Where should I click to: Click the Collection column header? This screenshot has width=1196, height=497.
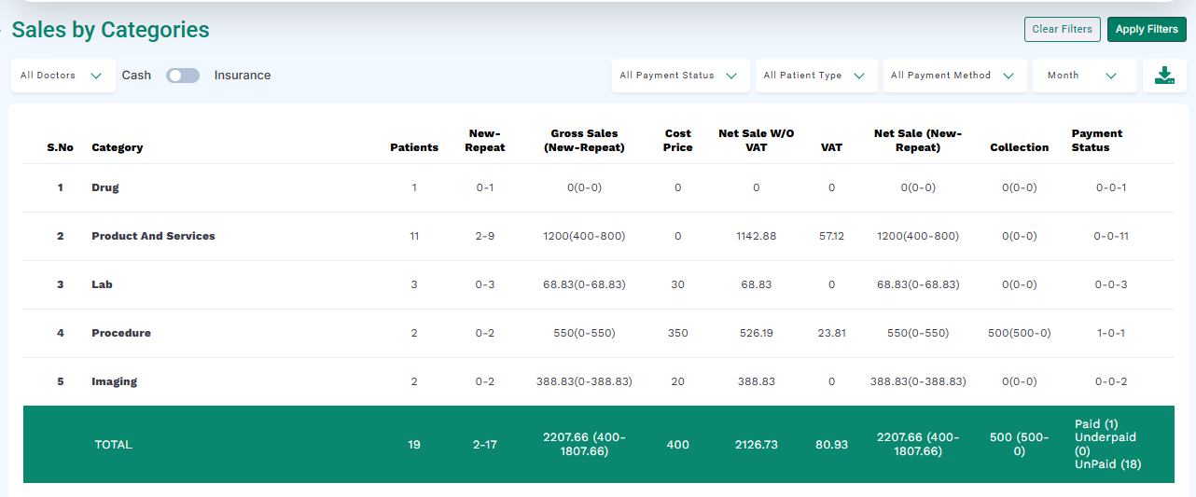click(1020, 147)
